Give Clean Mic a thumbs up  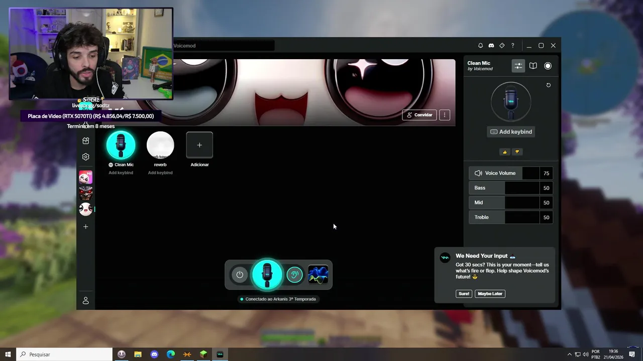(505, 152)
